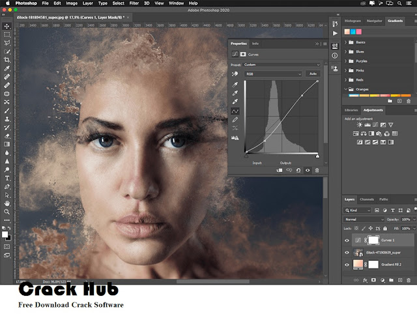Select the Polygonal Lasso tool

click(7, 43)
